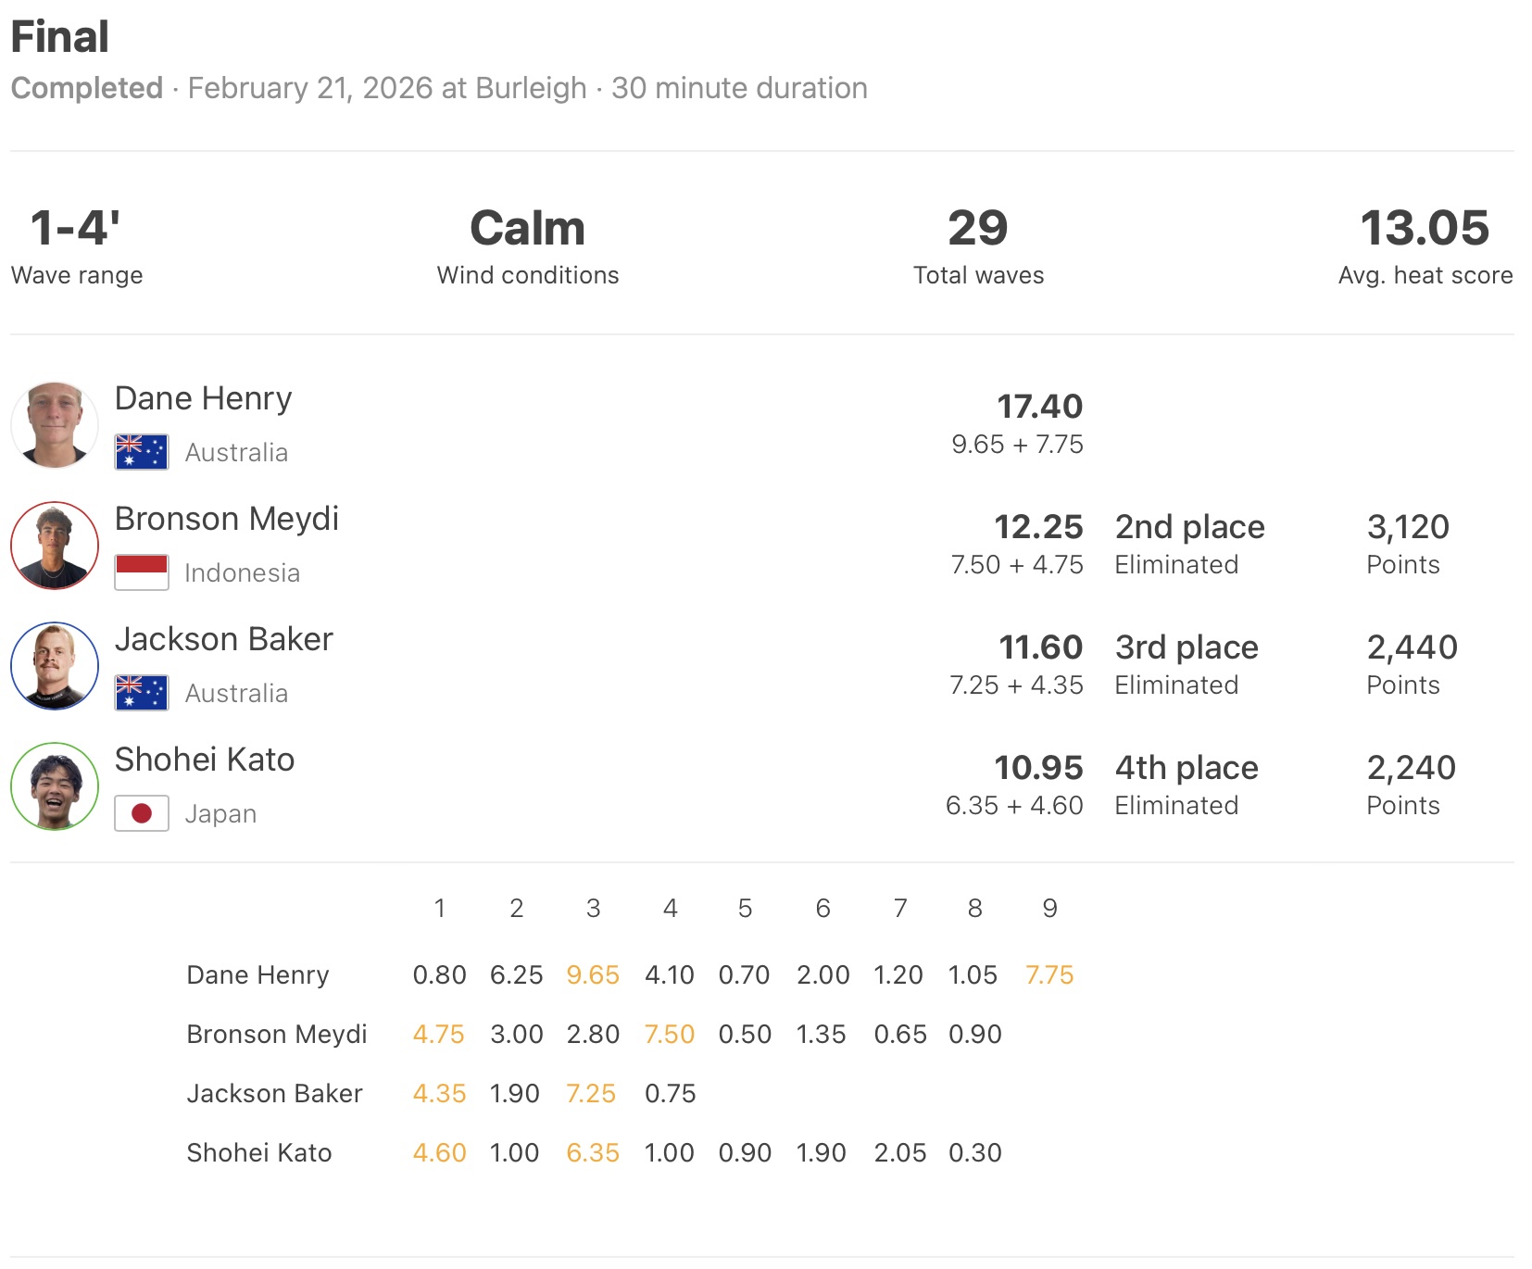Open Bronson Meydi's name link in the results list
1532x1269 pixels.
226,519
